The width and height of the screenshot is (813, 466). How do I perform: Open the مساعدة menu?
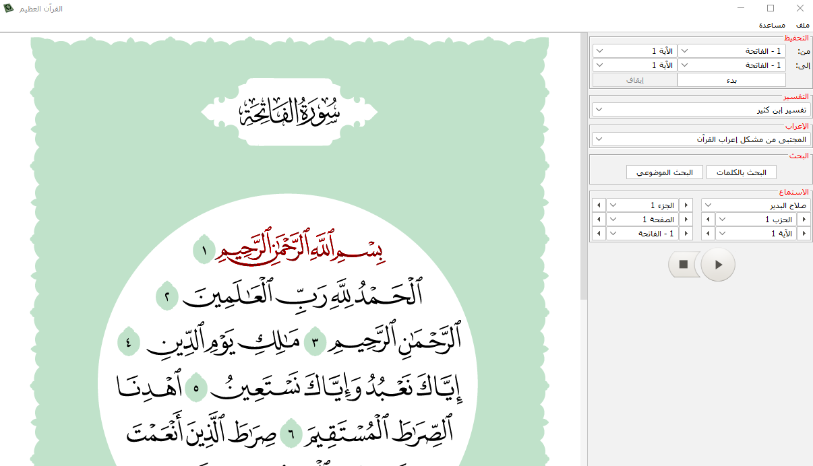[771, 25]
